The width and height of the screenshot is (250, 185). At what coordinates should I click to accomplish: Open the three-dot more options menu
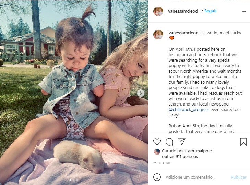(x=244, y=11)
